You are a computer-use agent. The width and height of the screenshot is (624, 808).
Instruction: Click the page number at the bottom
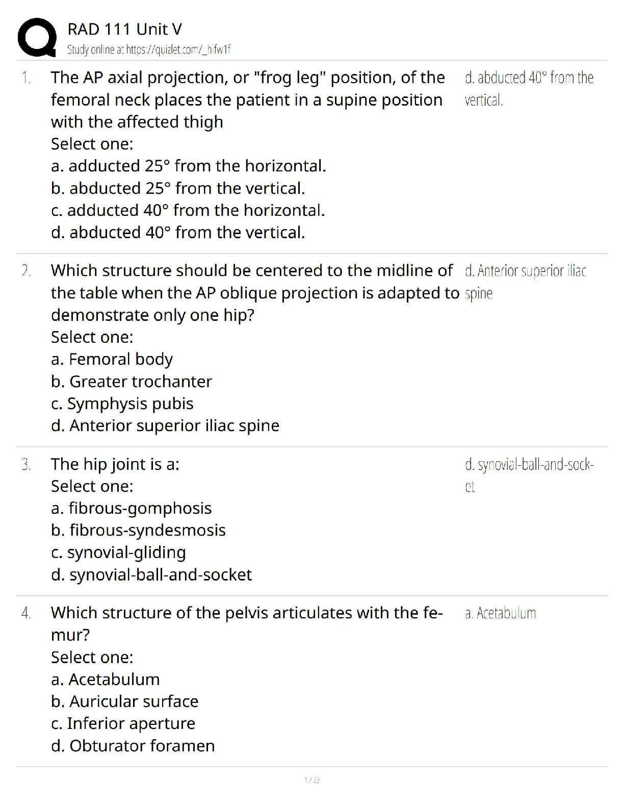(x=311, y=780)
